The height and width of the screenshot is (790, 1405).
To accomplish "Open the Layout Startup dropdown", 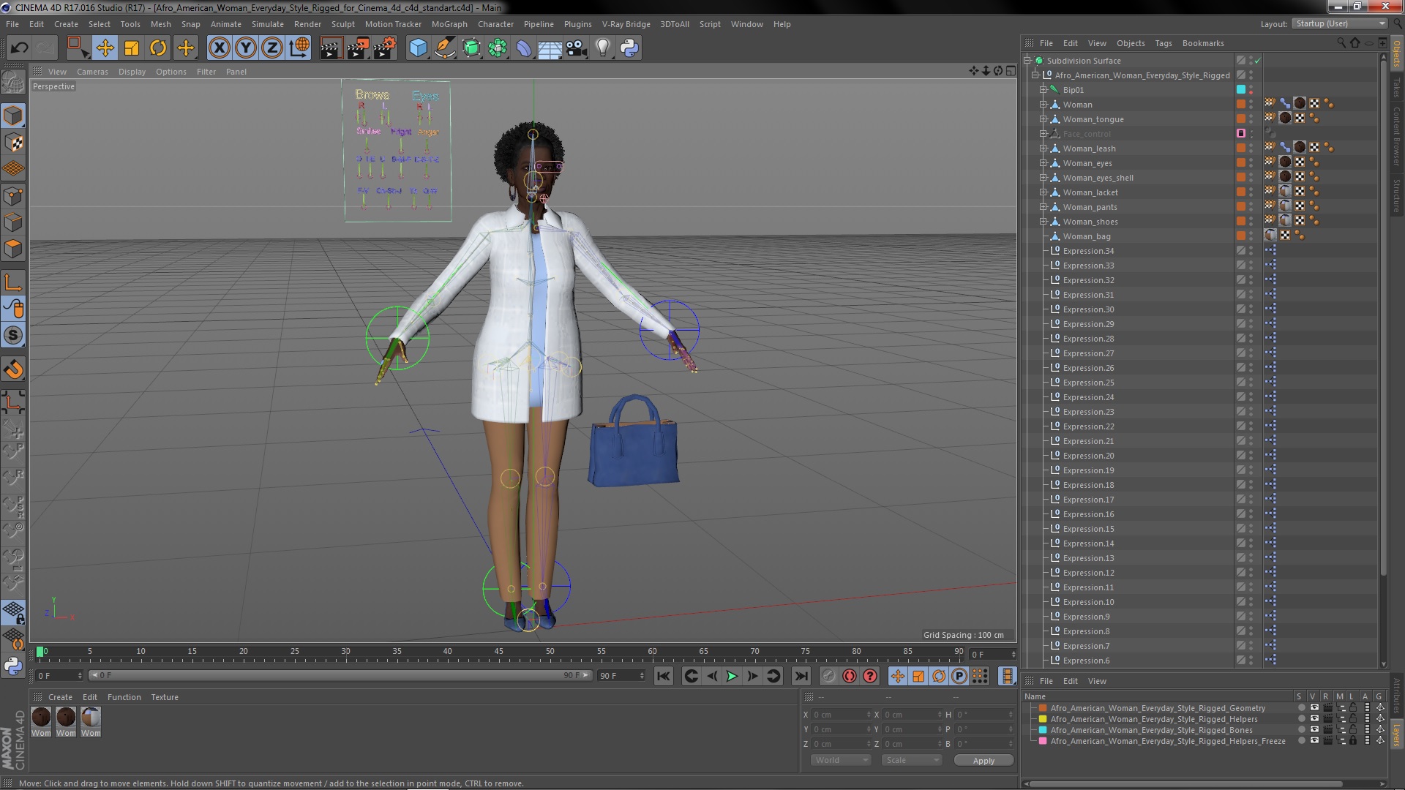I will pos(1339,23).
